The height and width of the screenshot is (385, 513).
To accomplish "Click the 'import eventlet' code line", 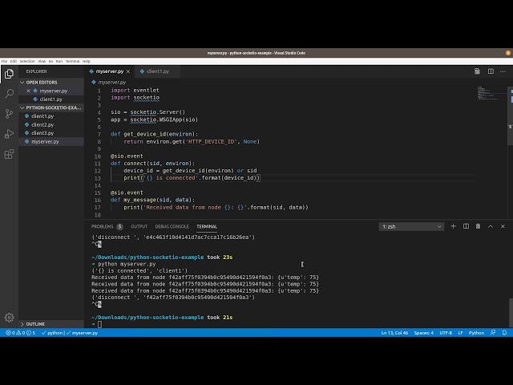I will click(135, 90).
